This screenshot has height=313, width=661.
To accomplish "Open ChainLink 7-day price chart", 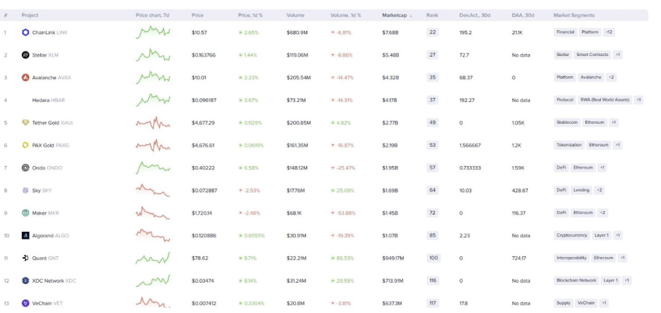I will [x=153, y=32].
